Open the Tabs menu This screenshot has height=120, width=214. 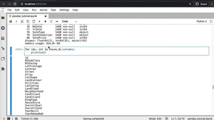[53, 10]
